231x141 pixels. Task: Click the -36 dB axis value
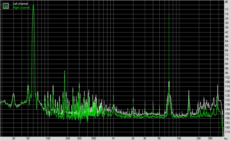(x=226, y=28)
